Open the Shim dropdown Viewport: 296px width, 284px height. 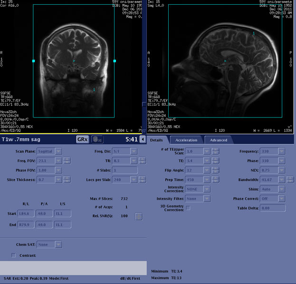(x=282, y=189)
